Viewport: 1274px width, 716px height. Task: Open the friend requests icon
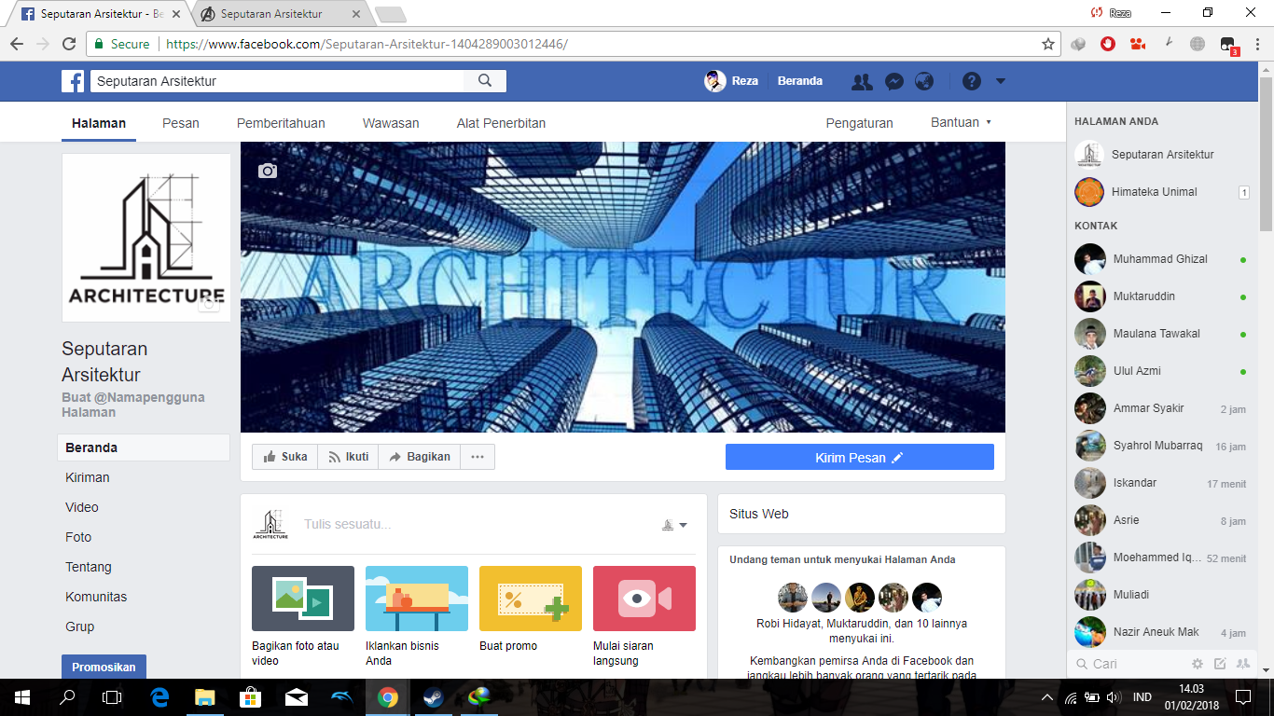pos(861,81)
